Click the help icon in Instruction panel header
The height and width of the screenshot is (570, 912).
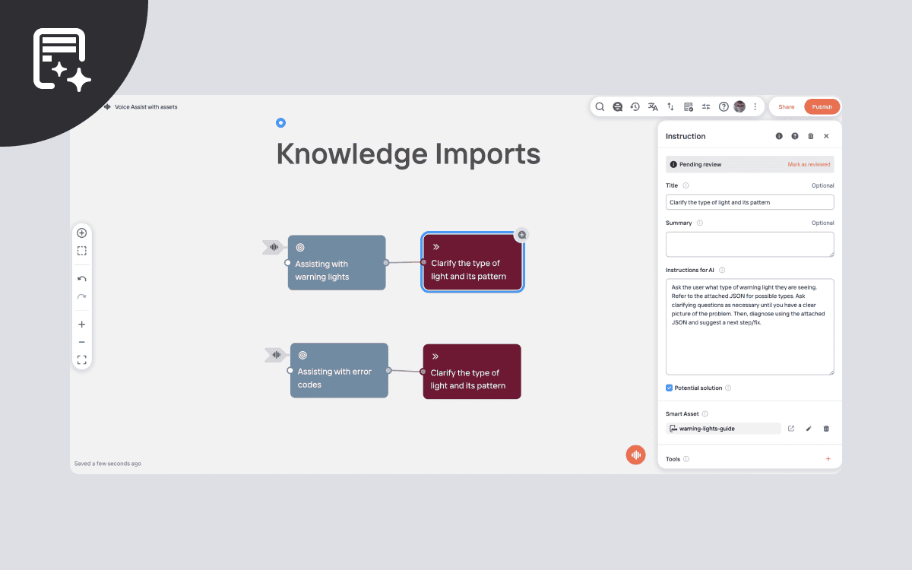pos(795,136)
